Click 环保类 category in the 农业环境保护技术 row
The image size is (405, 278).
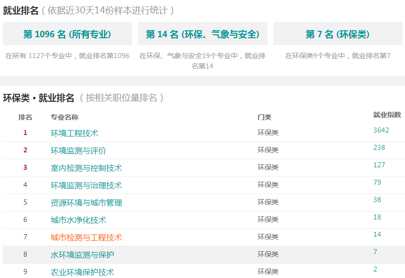click(x=268, y=271)
